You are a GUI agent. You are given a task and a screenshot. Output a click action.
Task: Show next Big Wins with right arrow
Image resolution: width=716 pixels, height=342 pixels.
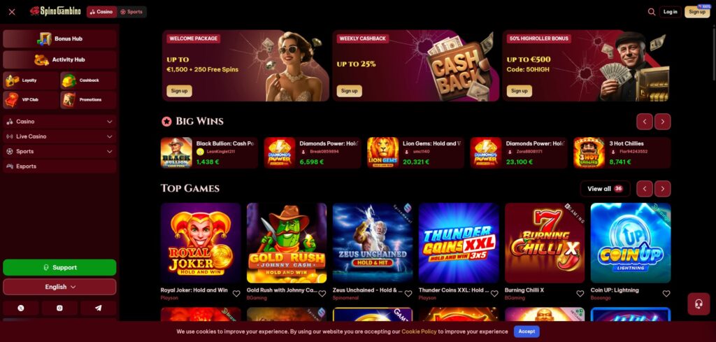[x=663, y=122]
